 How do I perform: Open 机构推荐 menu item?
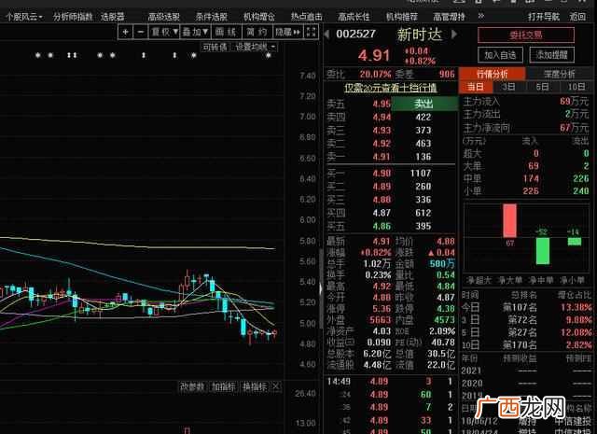(402, 17)
